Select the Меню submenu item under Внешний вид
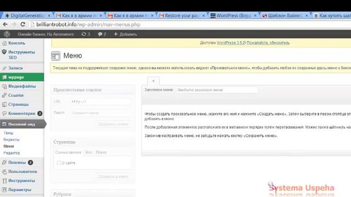 pyautogui.click(x=9, y=146)
